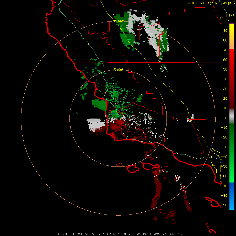Click the blue segment of the color bar
This screenshot has height=236, width=236.
[232, 196]
